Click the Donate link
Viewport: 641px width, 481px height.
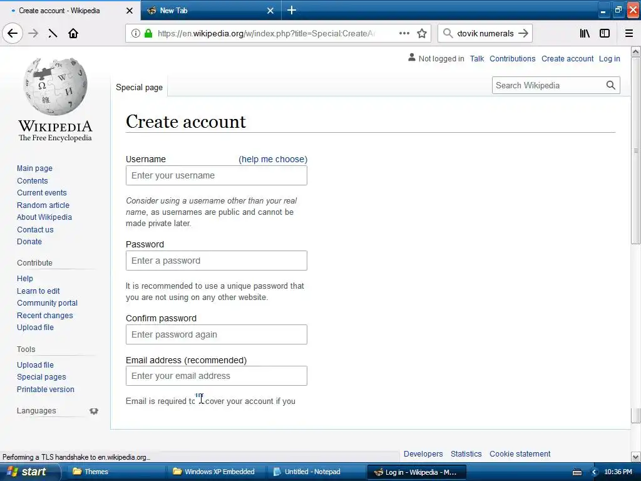(29, 241)
